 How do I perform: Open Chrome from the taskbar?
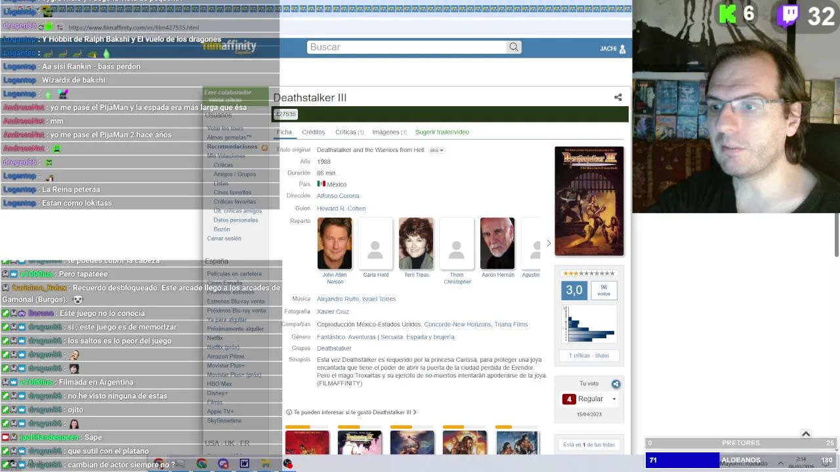201,463
